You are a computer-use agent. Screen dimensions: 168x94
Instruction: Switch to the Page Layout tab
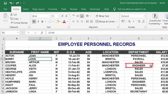[38, 9]
